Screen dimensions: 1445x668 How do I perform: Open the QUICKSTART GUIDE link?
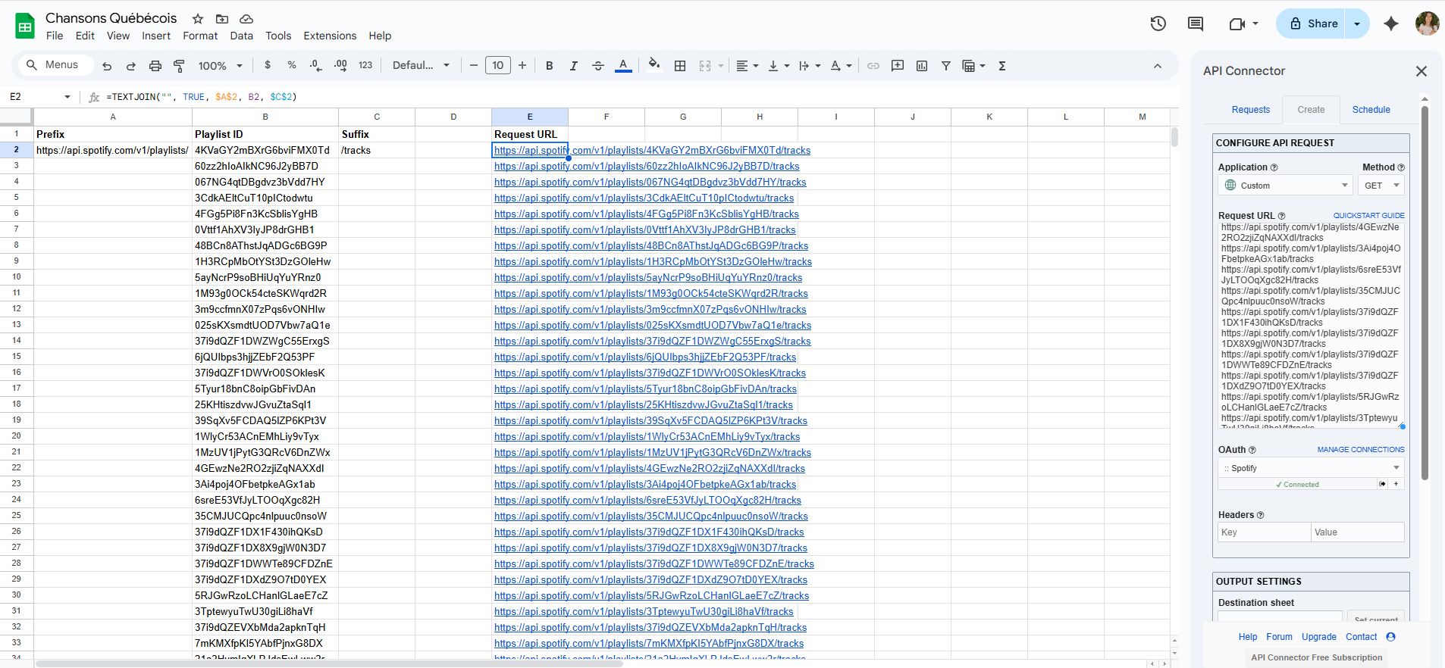pyautogui.click(x=1369, y=216)
